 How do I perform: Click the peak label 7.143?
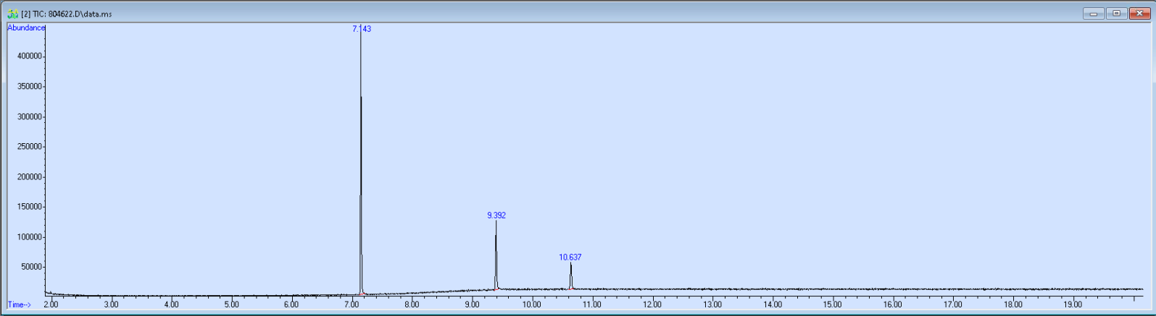tap(362, 29)
